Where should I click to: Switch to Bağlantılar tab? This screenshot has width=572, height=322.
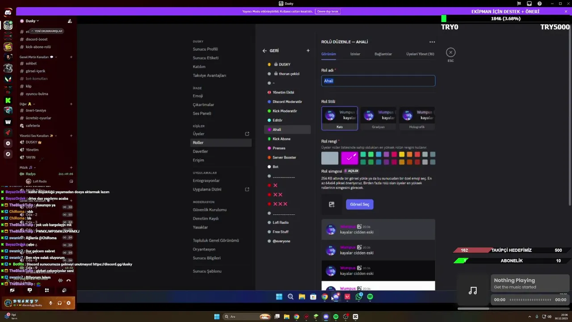383,54
